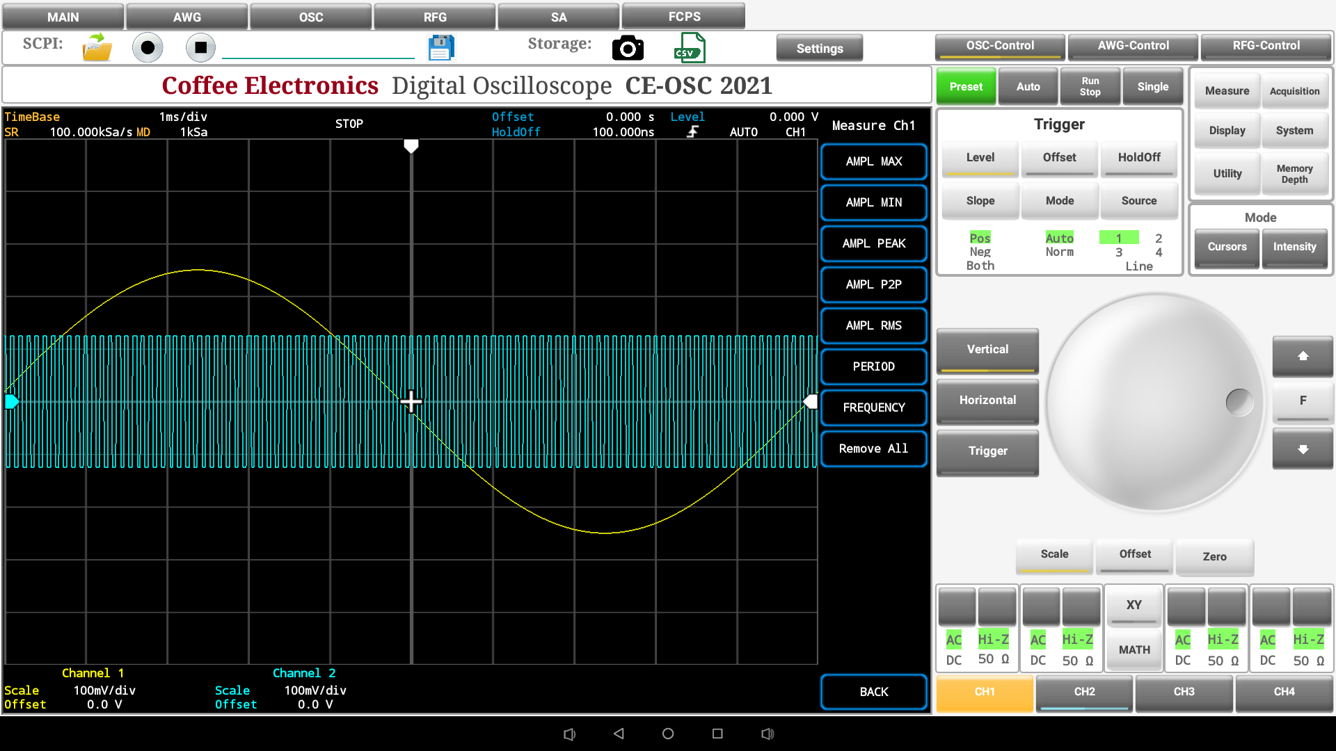Viewport: 1336px width, 751px height.
Task: Tap the Android home circle button
Action: coord(668,734)
